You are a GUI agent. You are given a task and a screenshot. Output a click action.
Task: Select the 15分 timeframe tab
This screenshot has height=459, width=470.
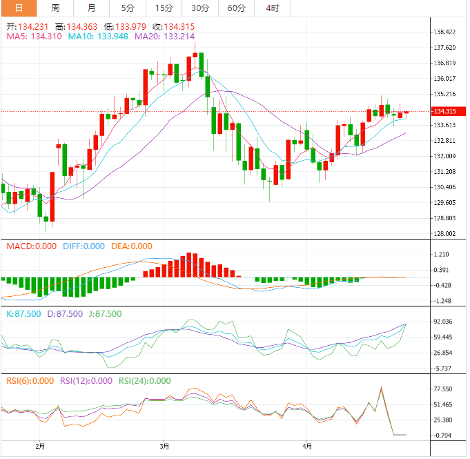coord(164,8)
